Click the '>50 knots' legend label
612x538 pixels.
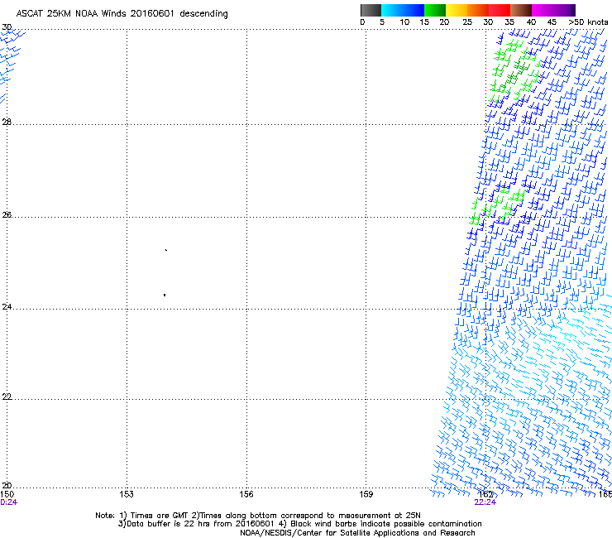588,22
